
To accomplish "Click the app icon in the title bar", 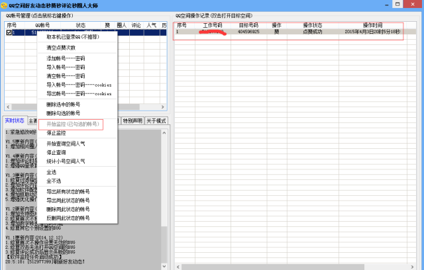I will pyautogui.click(x=4, y=5).
